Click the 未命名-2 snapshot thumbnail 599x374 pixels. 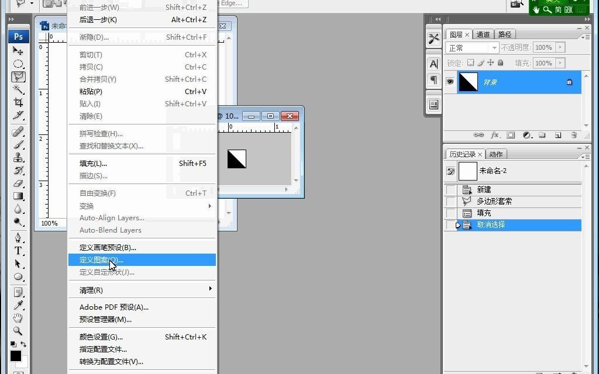coord(468,171)
